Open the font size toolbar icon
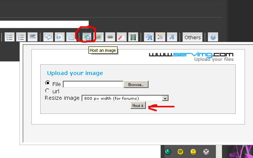Screen dimensions: 253x158 tap(149, 37)
